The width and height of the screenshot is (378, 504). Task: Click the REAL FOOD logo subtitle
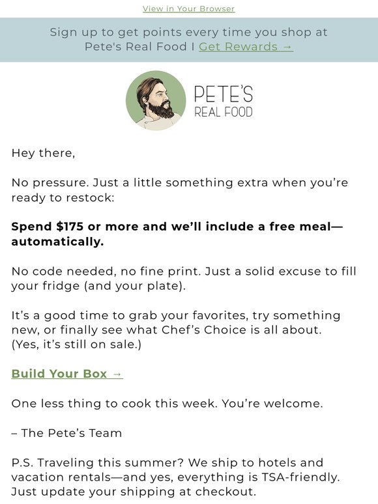224,112
